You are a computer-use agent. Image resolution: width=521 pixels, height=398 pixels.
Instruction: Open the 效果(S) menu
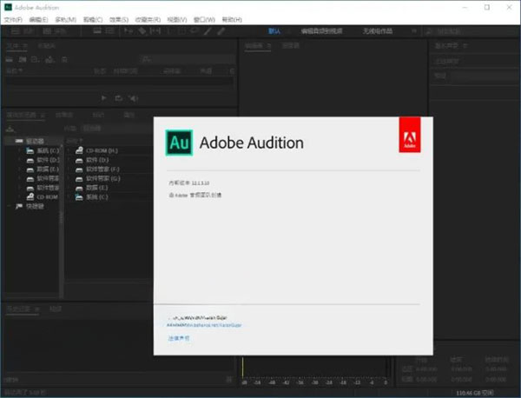(119, 19)
